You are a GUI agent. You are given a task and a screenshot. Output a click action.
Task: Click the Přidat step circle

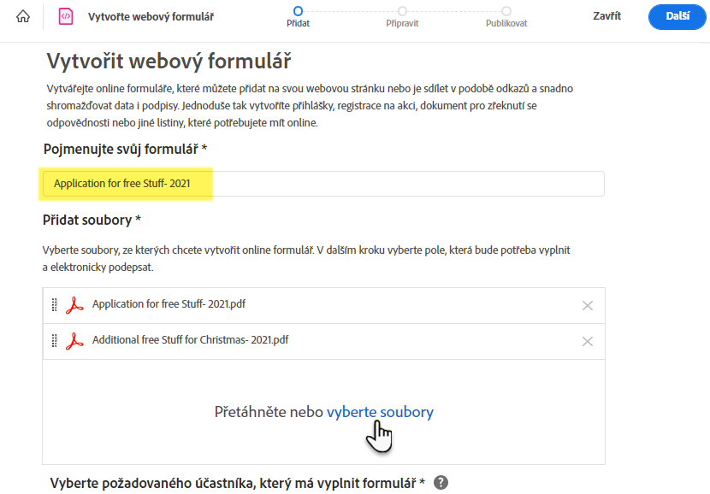click(298, 11)
